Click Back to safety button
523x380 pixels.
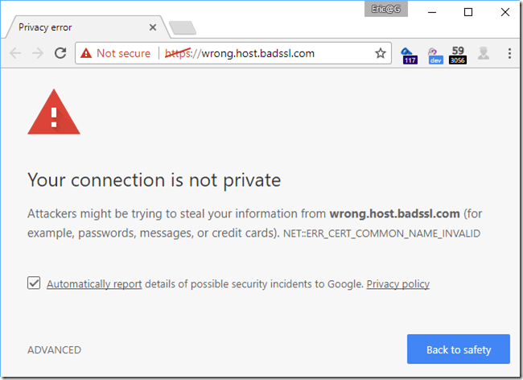(458, 350)
